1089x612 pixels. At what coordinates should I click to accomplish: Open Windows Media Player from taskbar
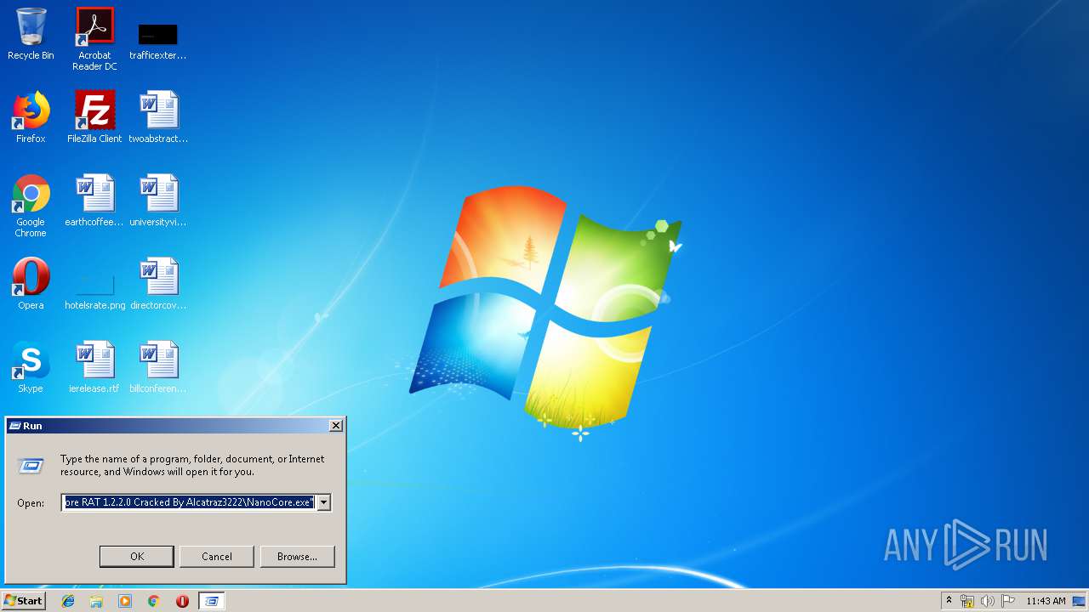pyautogui.click(x=125, y=601)
